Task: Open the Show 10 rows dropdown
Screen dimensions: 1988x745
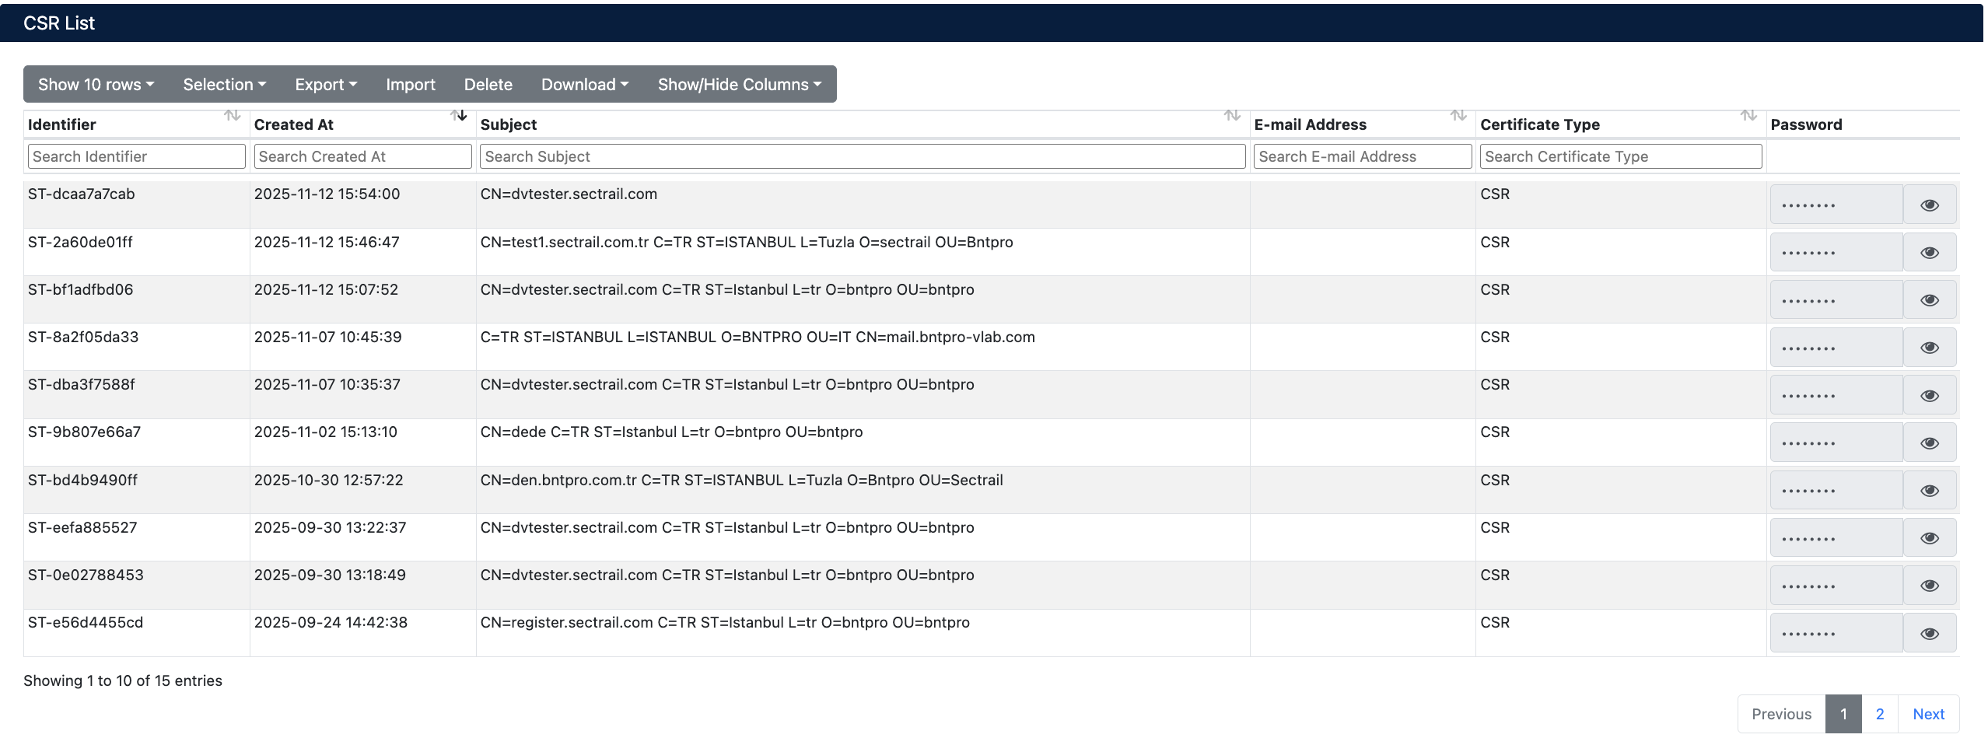Action: click(x=96, y=85)
